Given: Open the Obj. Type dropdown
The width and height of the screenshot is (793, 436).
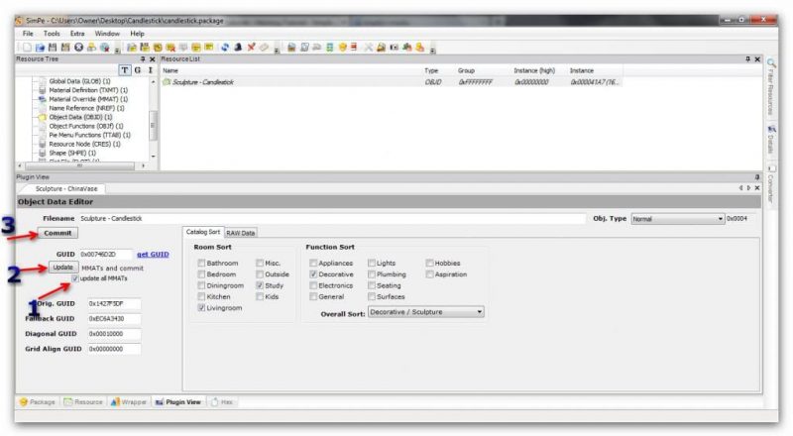Looking at the screenshot, I should 678,219.
